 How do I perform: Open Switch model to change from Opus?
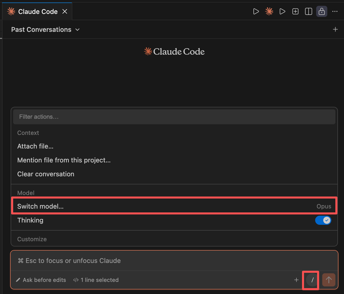pos(40,206)
